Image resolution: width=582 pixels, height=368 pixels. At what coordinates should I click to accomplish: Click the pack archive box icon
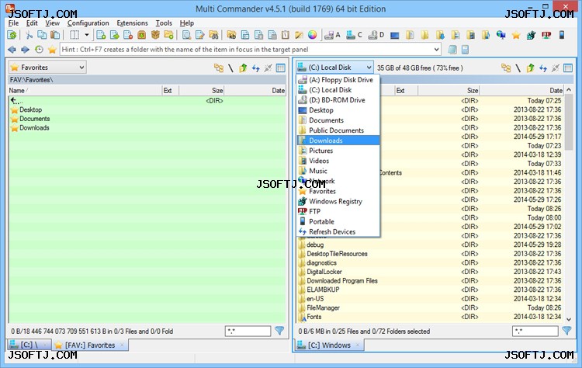[x=155, y=35]
